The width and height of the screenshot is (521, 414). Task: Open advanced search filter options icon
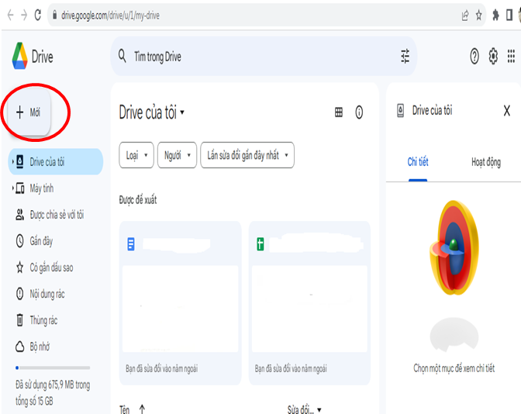point(405,56)
